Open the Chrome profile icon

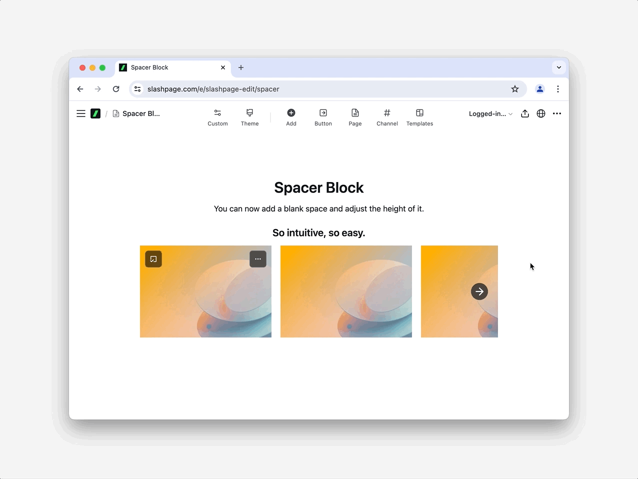(540, 89)
